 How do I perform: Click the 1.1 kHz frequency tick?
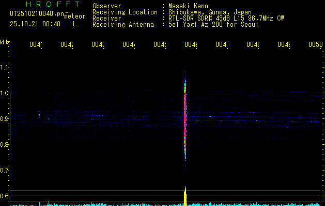tap(5, 67)
